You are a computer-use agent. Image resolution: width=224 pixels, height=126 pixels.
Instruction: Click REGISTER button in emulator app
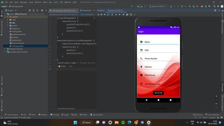click(x=158, y=93)
